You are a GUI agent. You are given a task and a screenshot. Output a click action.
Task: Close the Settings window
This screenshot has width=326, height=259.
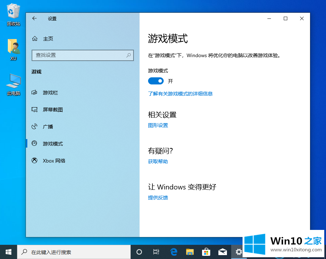click(302, 18)
